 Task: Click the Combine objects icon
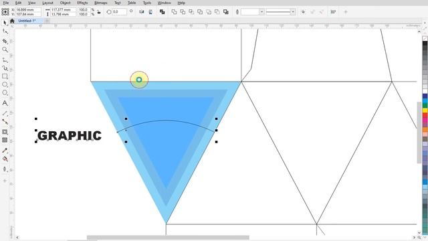click(162, 12)
